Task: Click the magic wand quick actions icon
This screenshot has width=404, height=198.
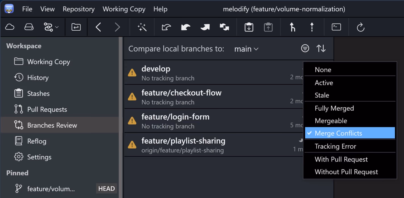Action: click(142, 27)
